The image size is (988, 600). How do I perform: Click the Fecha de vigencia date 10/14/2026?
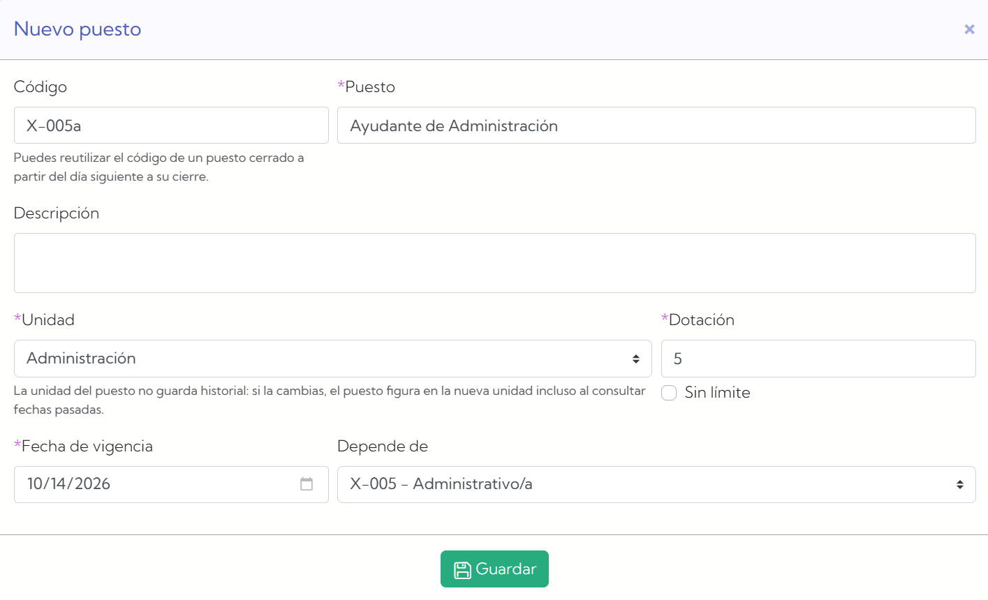point(68,484)
